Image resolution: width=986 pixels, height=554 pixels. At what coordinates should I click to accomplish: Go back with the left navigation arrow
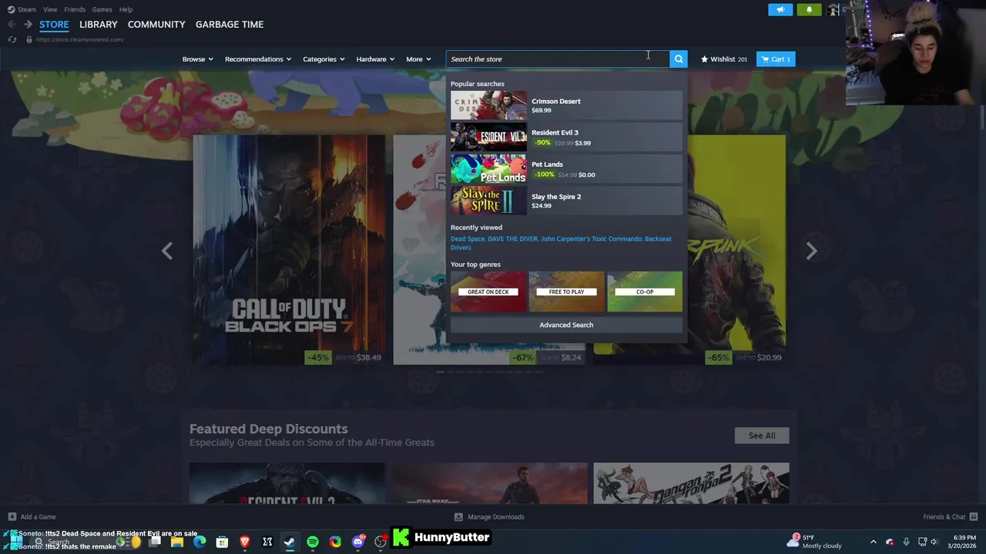pos(12,24)
